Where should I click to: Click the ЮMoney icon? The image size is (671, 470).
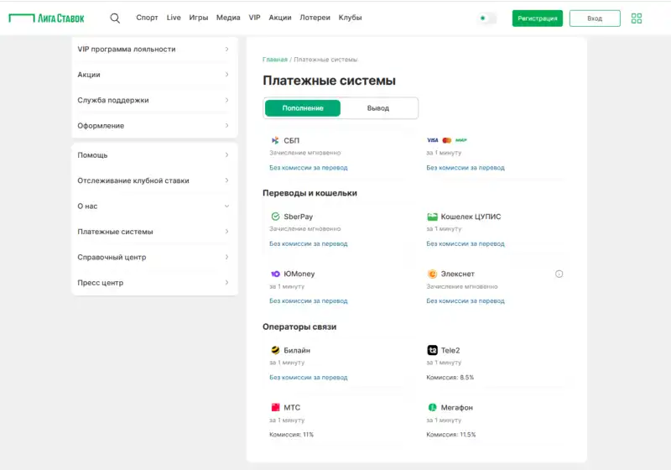tap(275, 274)
